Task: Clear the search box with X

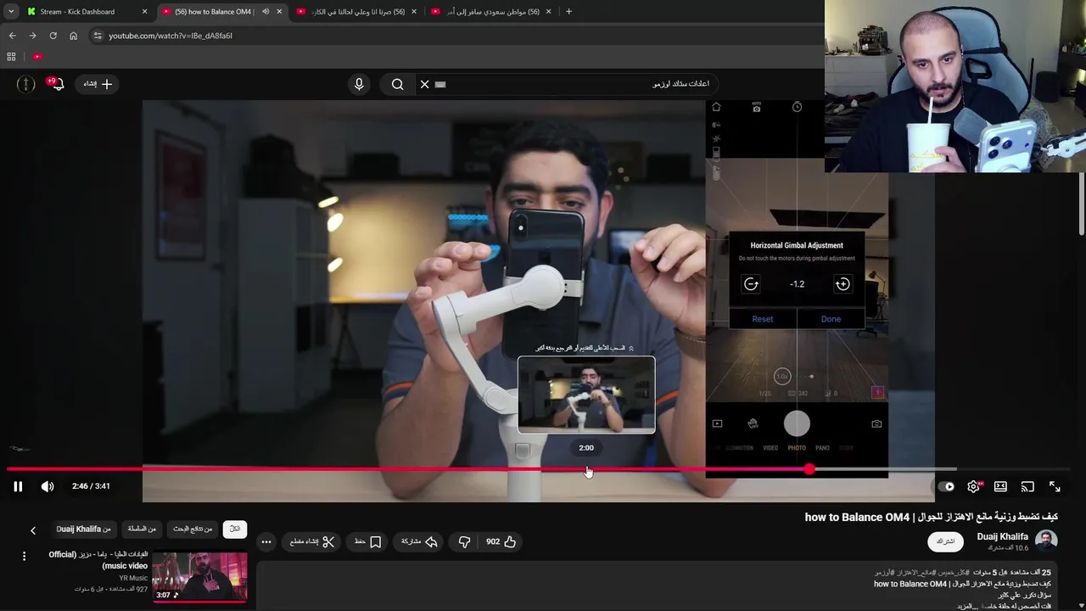Action: (x=425, y=84)
